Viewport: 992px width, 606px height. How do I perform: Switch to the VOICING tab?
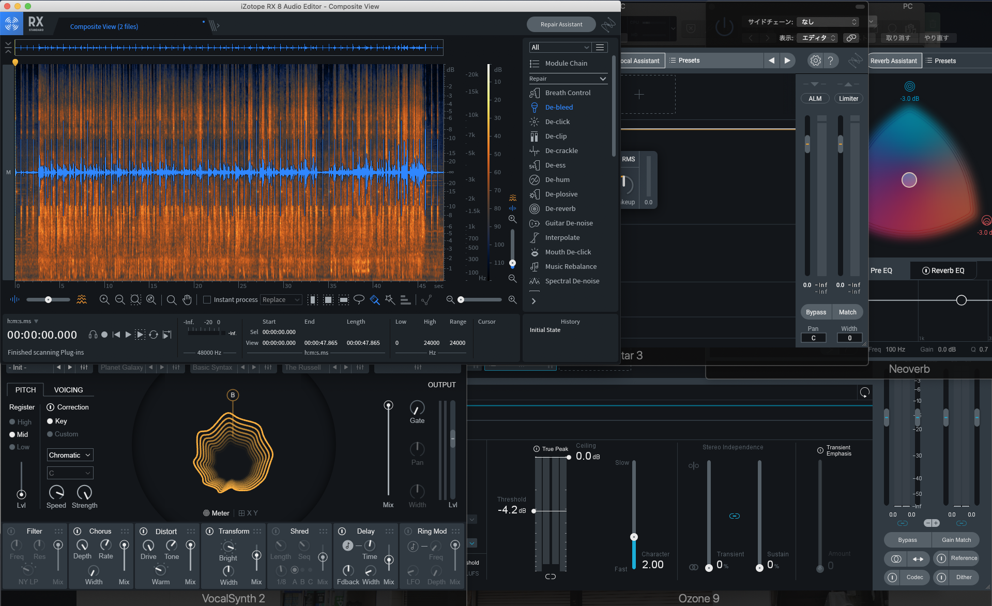[x=68, y=390]
